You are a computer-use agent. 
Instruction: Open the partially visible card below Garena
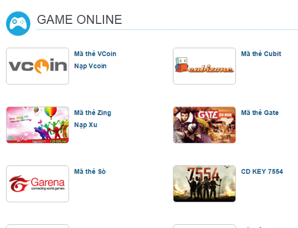pos(37,226)
